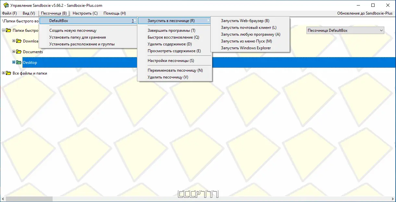This screenshot has width=396, height=202.
Task: Select the Documents tree row text
Action: 33,52
